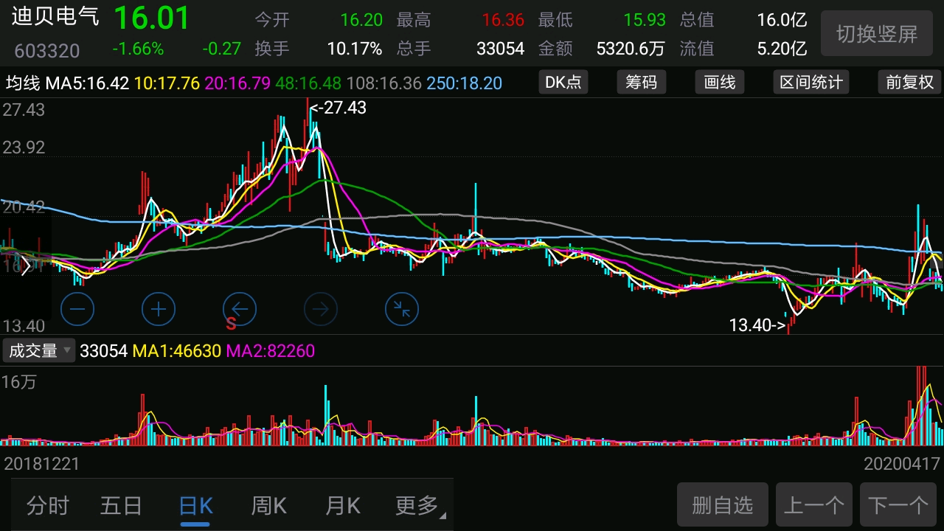
Task: Switch to the 分时 tab
Action: click(x=48, y=506)
